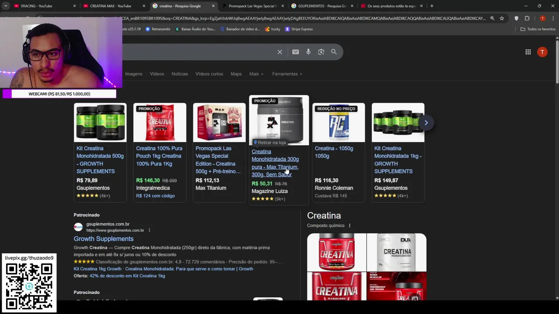Open the zoom magnifier icon in address bar
This screenshot has width=559, height=314.
[x=492, y=18]
